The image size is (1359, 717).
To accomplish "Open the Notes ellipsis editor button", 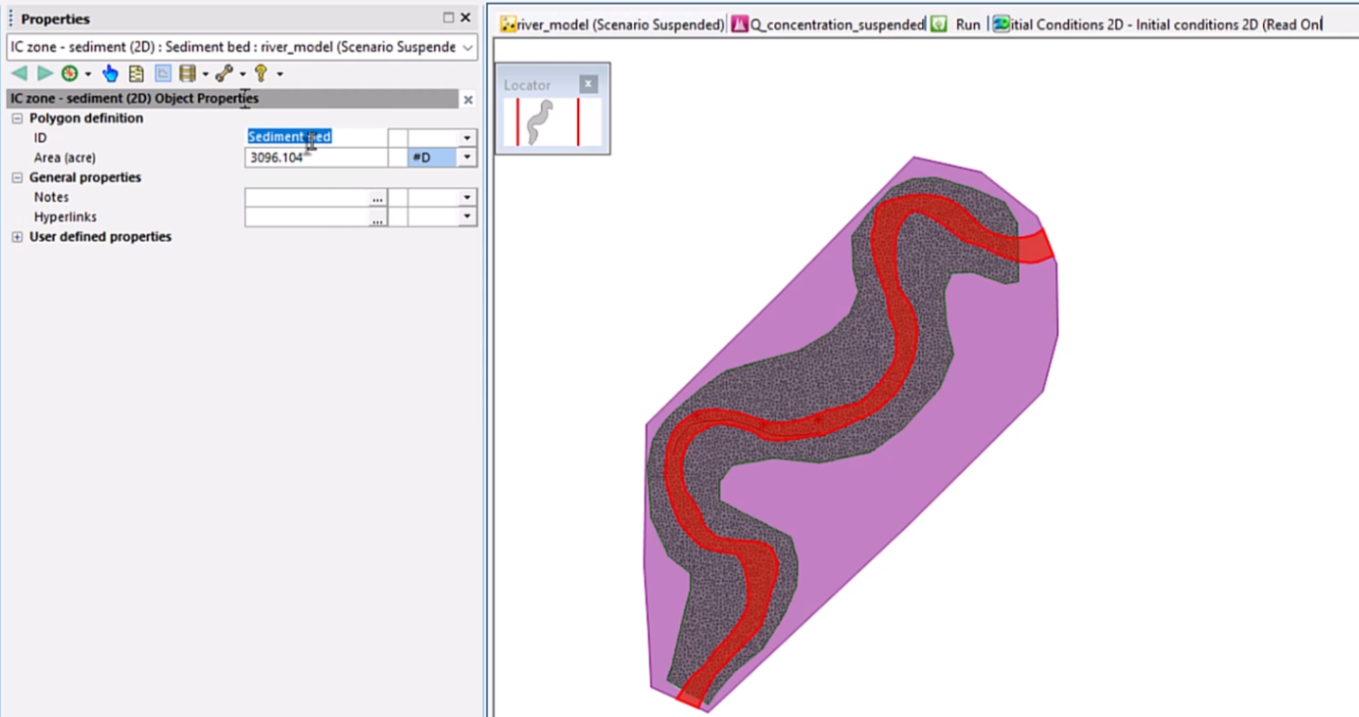I will [x=377, y=198].
